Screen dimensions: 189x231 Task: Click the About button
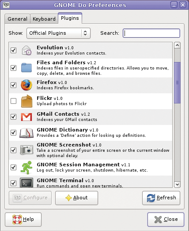point(76,198)
